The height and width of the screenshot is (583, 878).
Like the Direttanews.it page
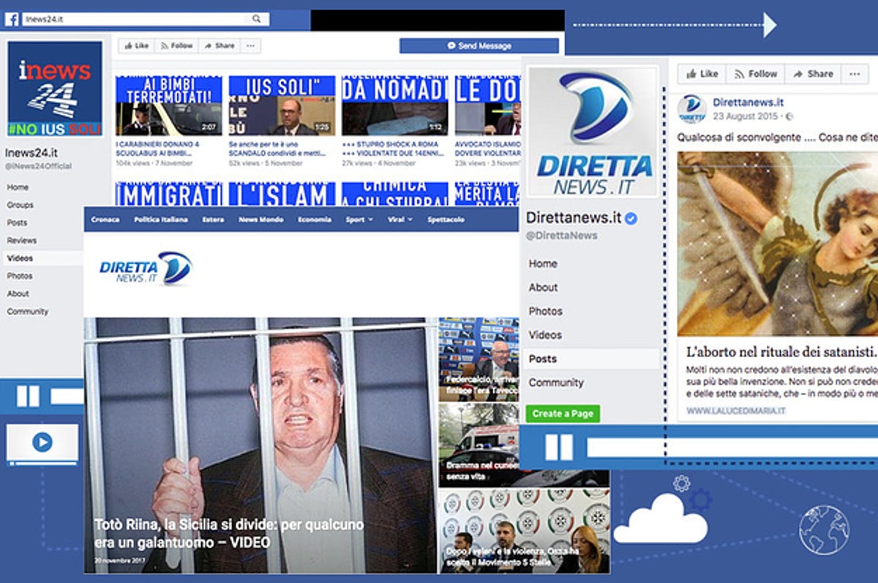pyautogui.click(x=700, y=74)
